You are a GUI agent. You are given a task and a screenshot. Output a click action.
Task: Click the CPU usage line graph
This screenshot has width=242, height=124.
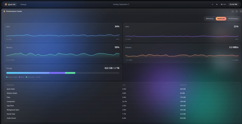63,35
